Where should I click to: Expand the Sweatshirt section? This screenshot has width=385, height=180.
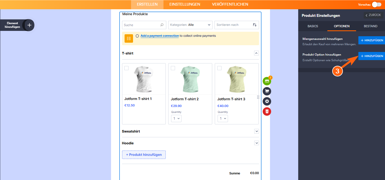tap(256, 131)
